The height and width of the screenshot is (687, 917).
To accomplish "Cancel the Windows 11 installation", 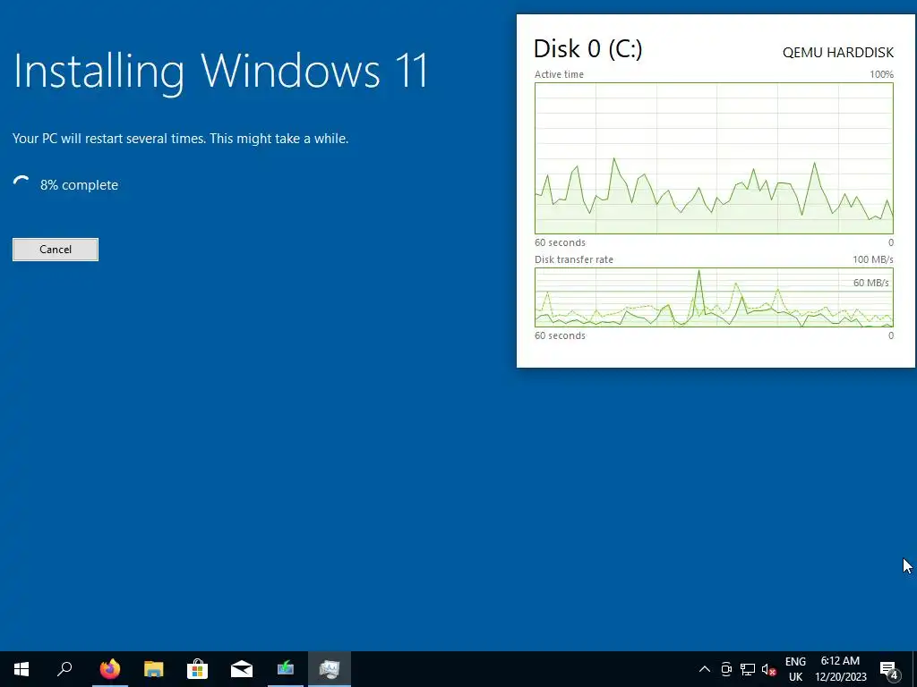I will [56, 250].
